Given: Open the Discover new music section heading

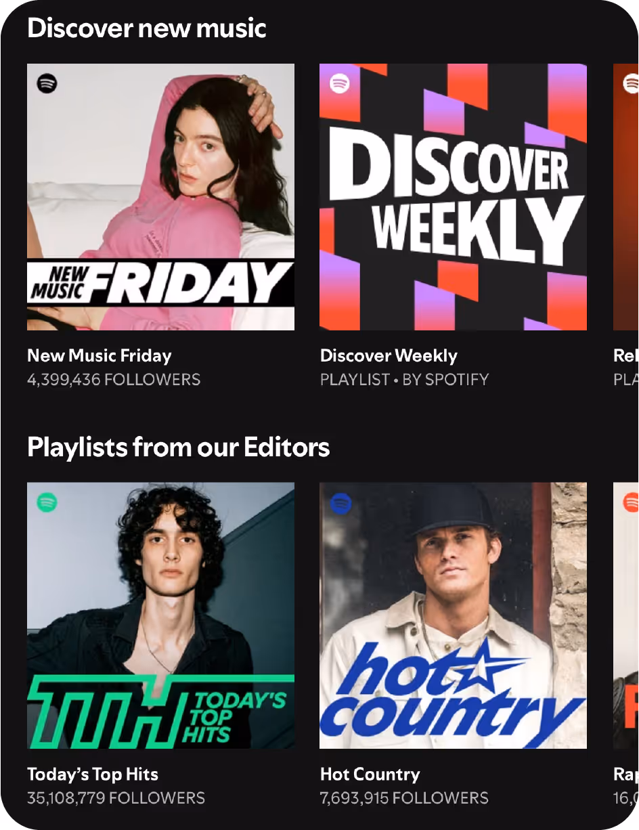Looking at the screenshot, I should [x=147, y=28].
